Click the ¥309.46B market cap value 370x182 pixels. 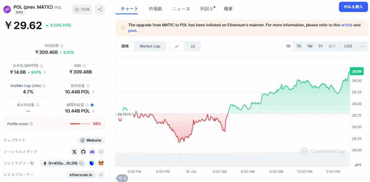tap(46, 52)
